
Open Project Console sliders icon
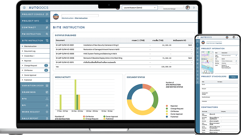click(x=47, y=14)
